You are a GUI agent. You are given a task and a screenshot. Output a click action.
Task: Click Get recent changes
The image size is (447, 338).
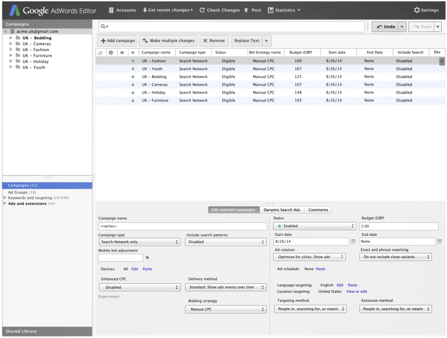coord(167,10)
